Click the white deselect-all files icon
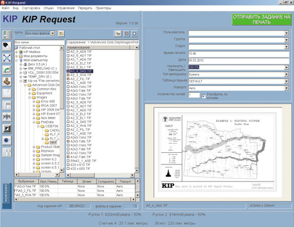The image size is (294, 228). pyautogui.click(x=135, y=34)
